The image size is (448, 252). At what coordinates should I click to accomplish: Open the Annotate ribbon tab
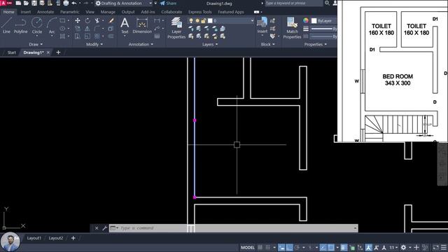pyautogui.click(x=45, y=12)
